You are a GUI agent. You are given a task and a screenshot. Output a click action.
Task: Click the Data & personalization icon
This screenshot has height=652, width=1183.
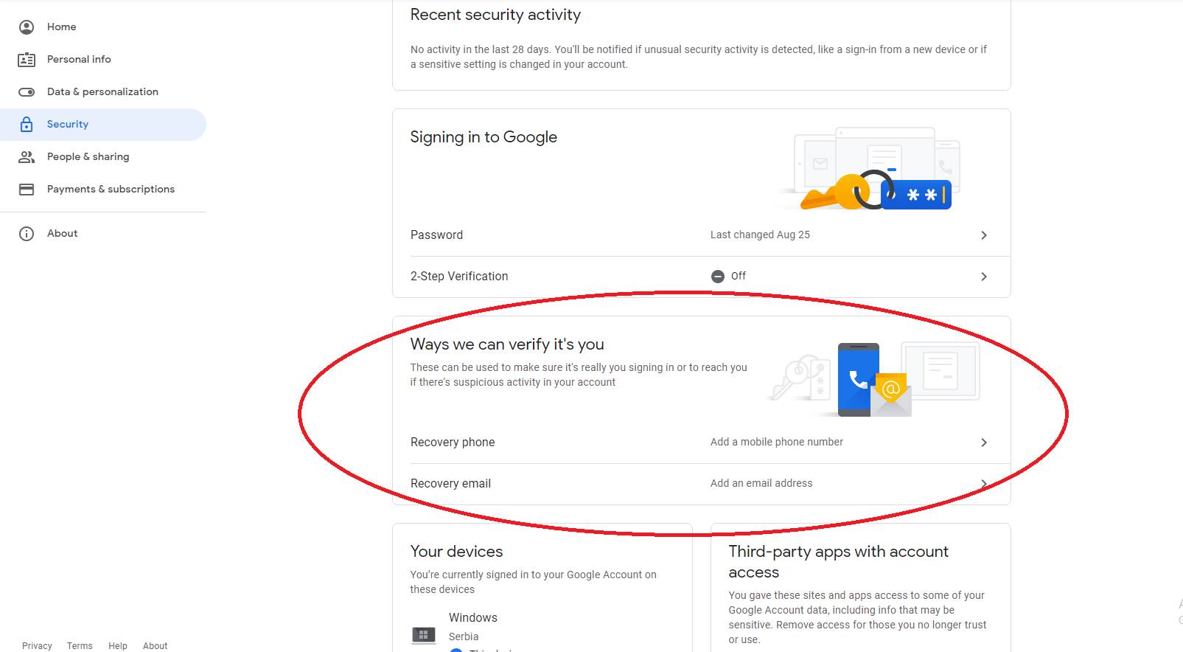(x=27, y=91)
